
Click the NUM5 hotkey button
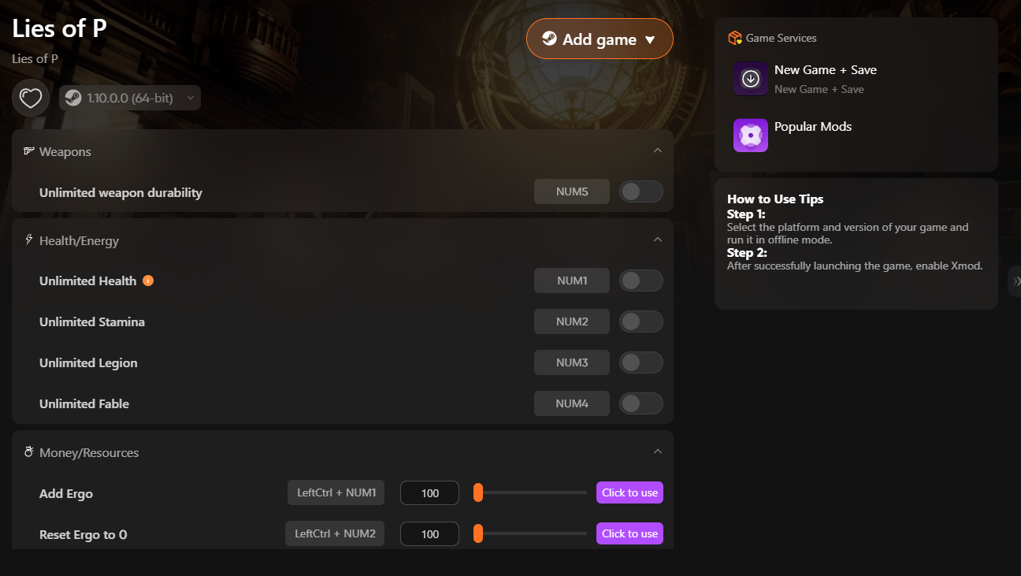tap(572, 191)
